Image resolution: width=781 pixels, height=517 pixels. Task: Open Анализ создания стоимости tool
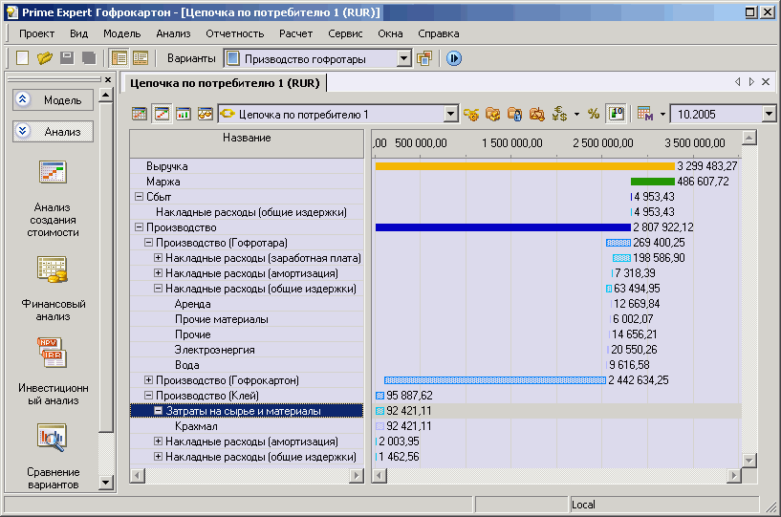53,198
